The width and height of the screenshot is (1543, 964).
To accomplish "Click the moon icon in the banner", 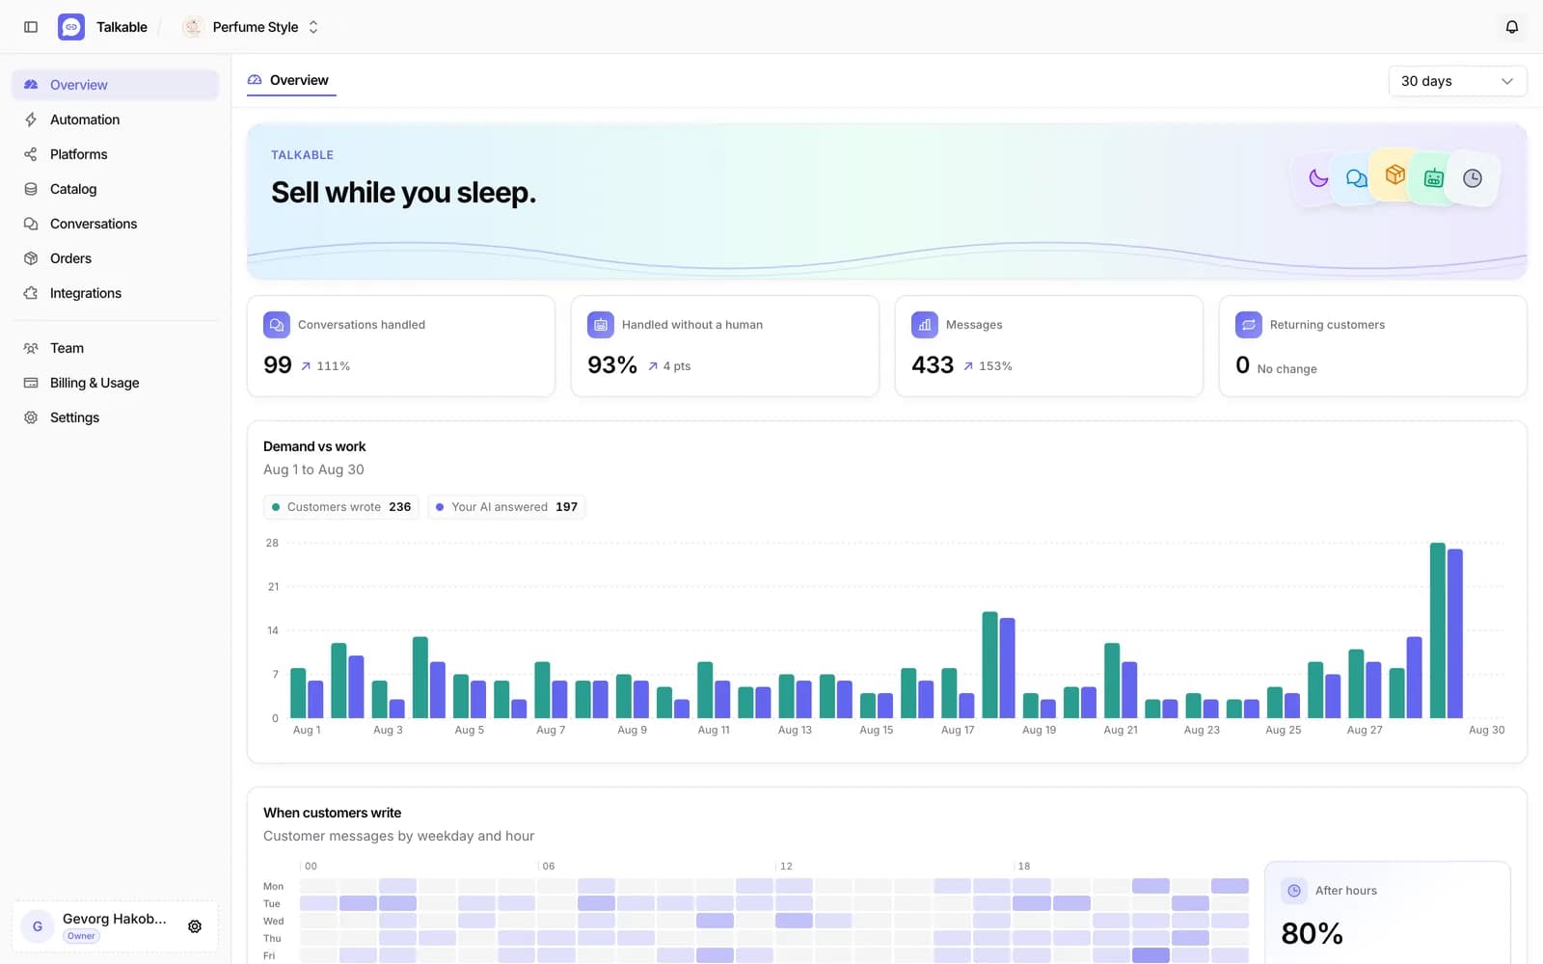I will [1318, 178].
